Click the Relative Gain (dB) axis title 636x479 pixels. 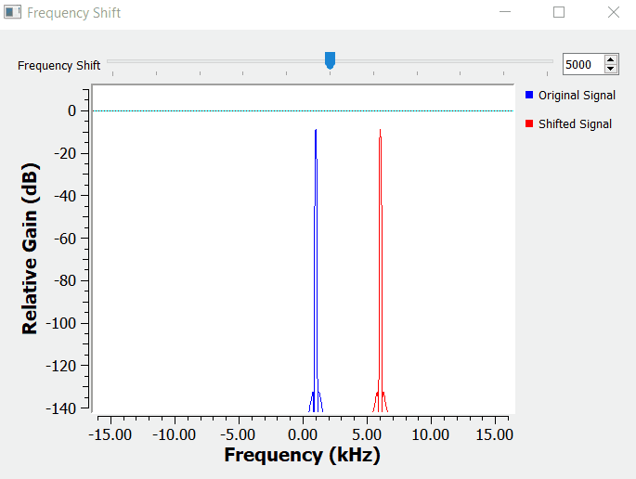coord(30,249)
